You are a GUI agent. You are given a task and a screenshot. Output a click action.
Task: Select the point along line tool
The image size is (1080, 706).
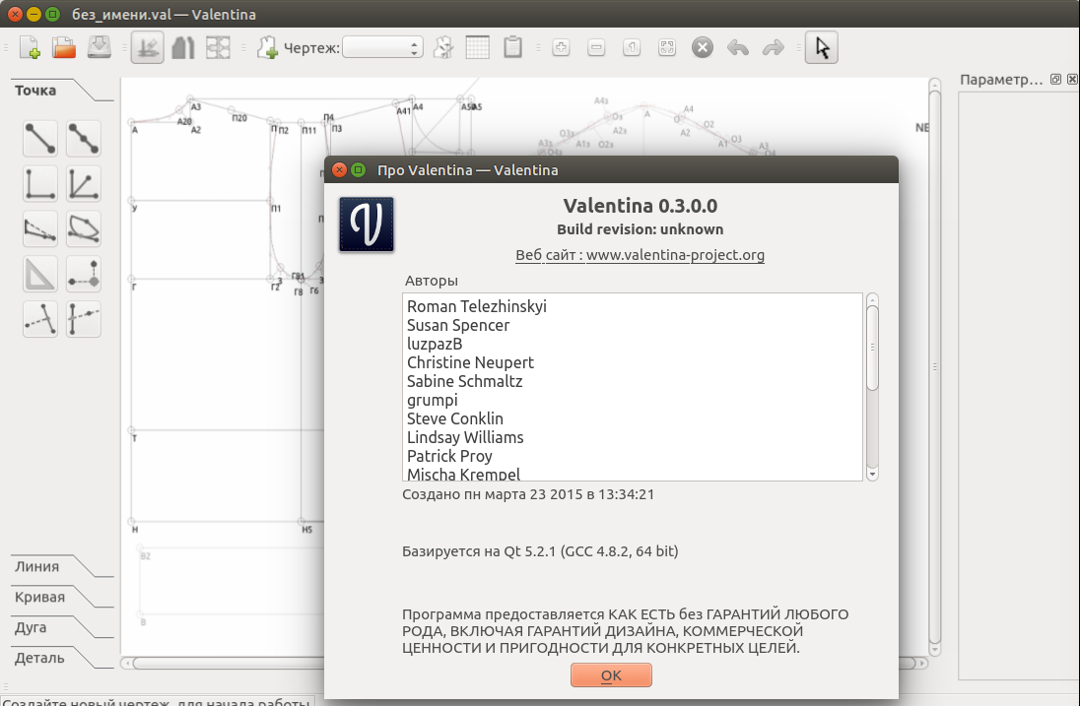(x=84, y=138)
